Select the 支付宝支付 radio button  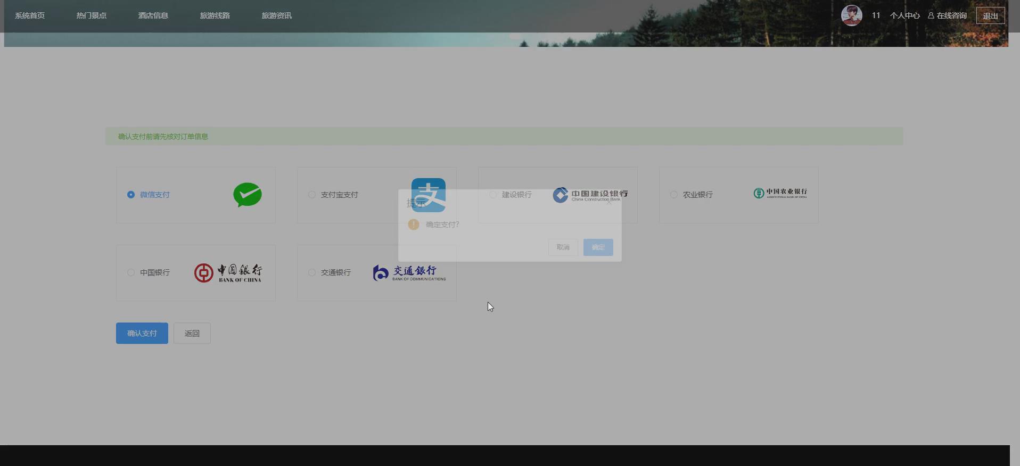pos(312,195)
